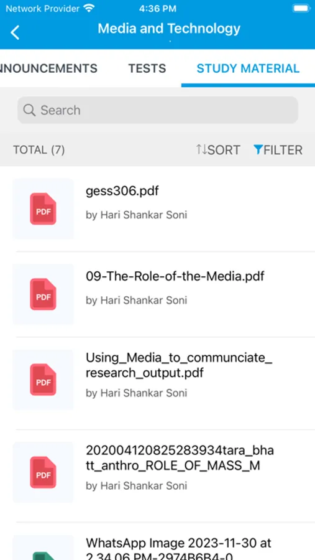The height and width of the screenshot is (560, 315).
Task: Tap the back arrow in header
Action: click(15, 32)
